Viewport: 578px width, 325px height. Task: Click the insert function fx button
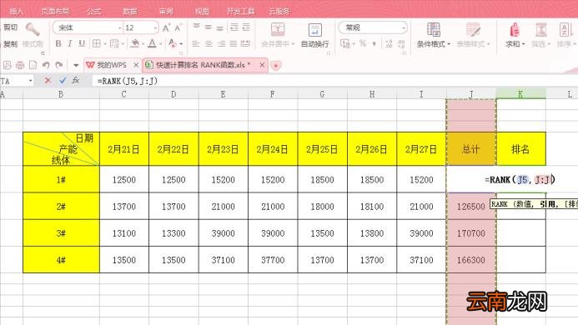[75, 80]
